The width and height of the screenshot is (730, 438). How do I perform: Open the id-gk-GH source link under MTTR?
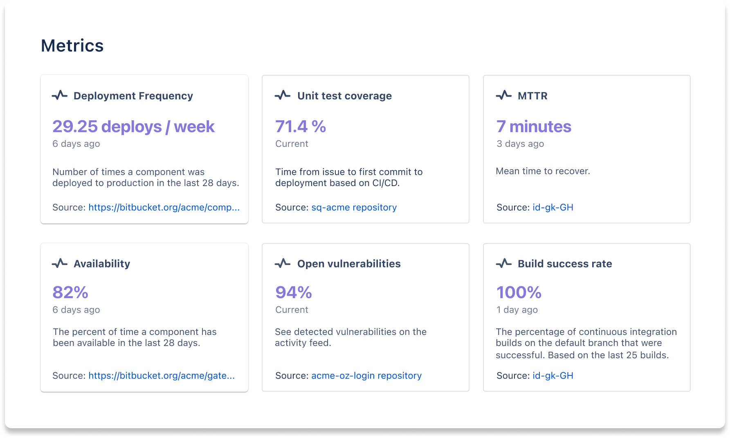tap(553, 208)
